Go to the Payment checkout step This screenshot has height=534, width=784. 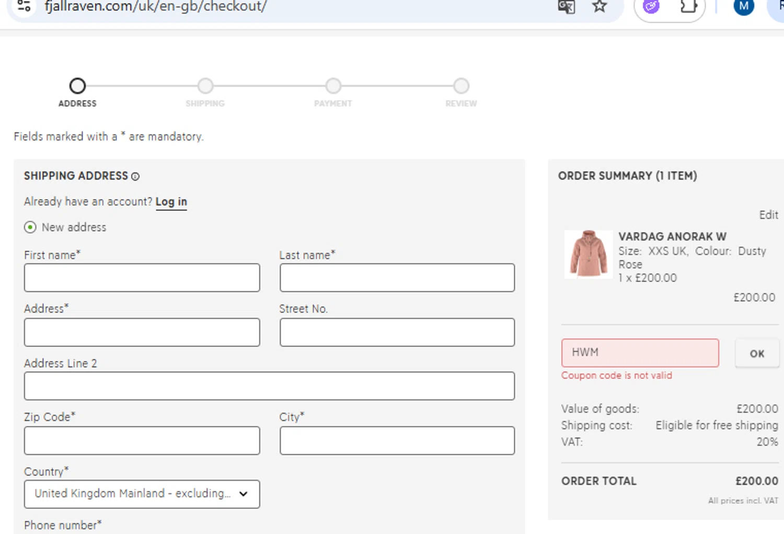point(333,86)
